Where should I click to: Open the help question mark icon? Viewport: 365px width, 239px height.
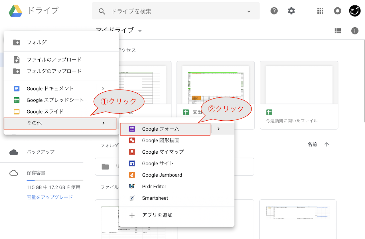[274, 11]
